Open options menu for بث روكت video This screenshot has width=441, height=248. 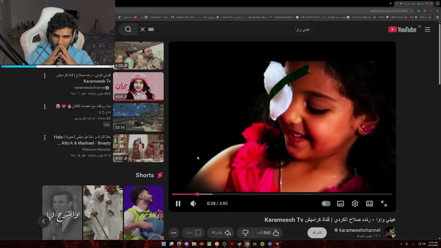(44, 107)
